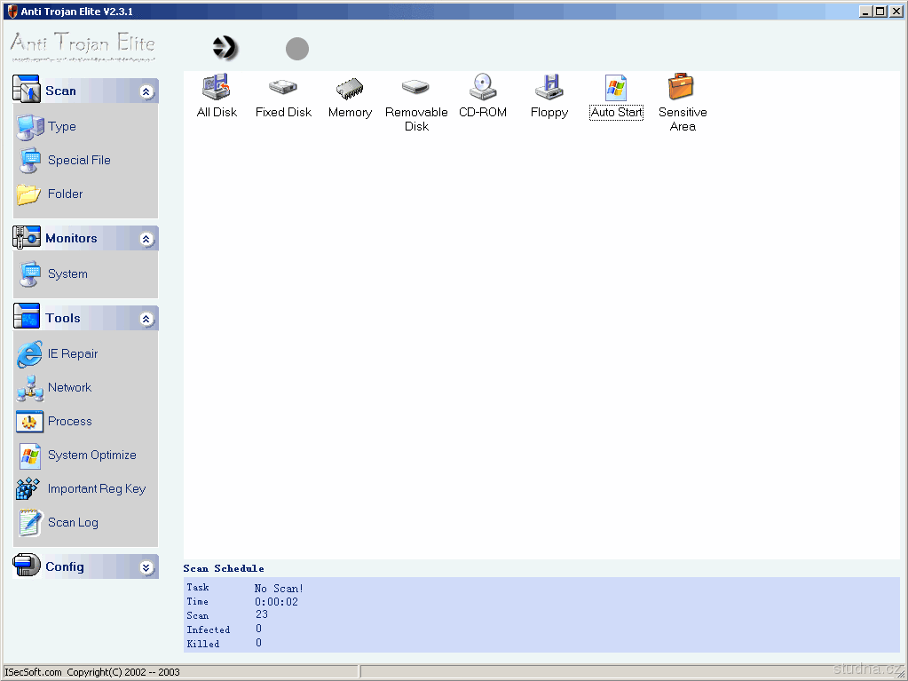908x681 pixels.
Task: Click the start scan arrow icon
Action: click(224, 47)
